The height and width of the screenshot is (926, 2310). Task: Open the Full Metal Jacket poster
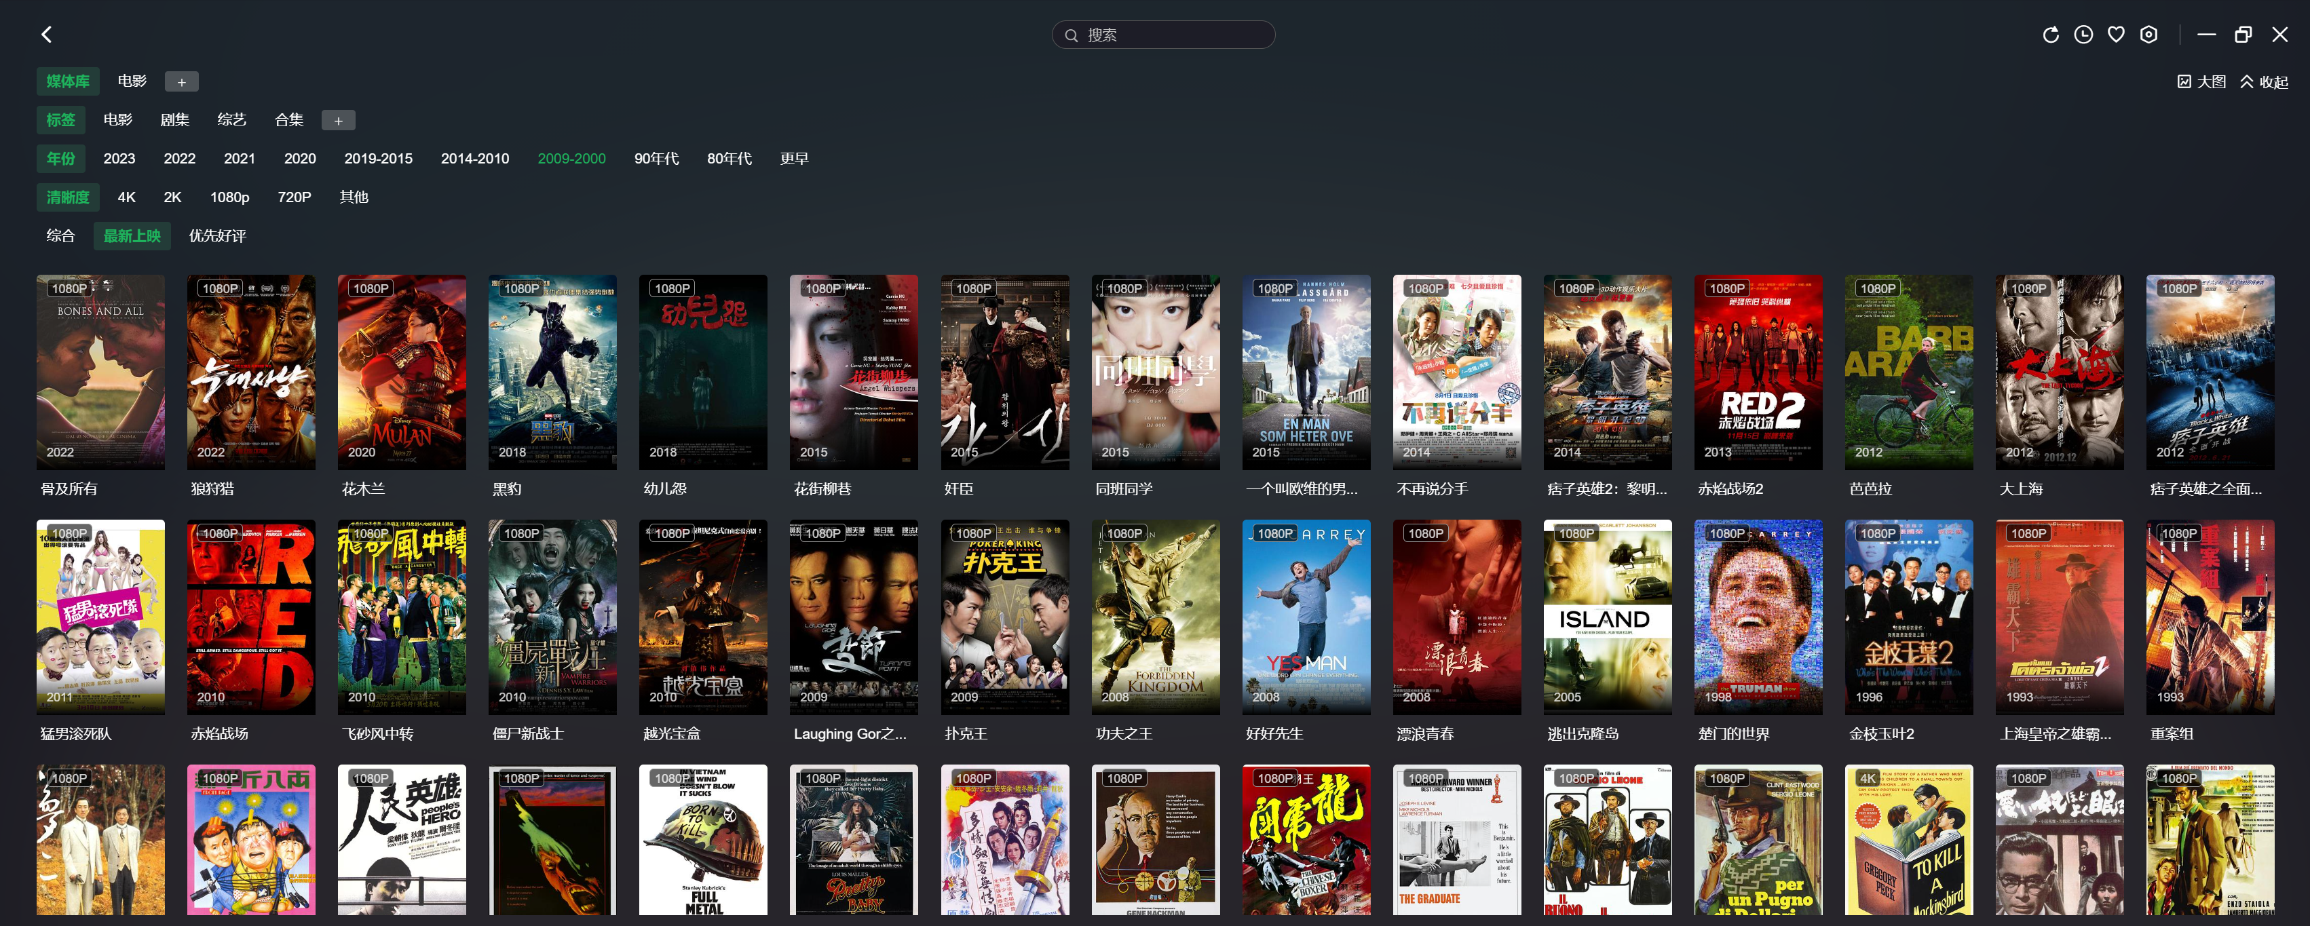703,840
